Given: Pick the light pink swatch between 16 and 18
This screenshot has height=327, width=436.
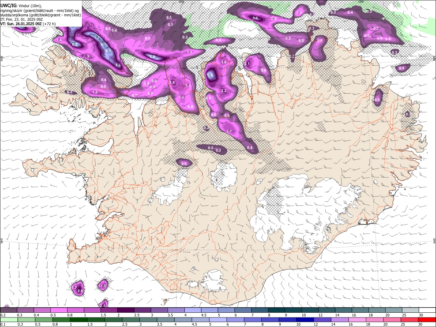Looking at the screenshot, I should click(x=357, y=320).
